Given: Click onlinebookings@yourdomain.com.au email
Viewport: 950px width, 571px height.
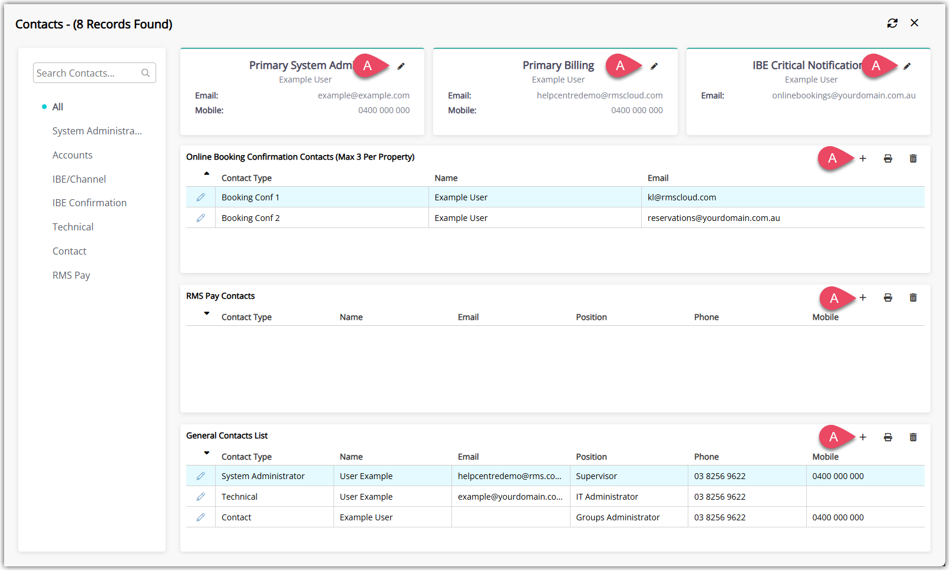Looking at the screenshot, I should [x=843, y=95].
